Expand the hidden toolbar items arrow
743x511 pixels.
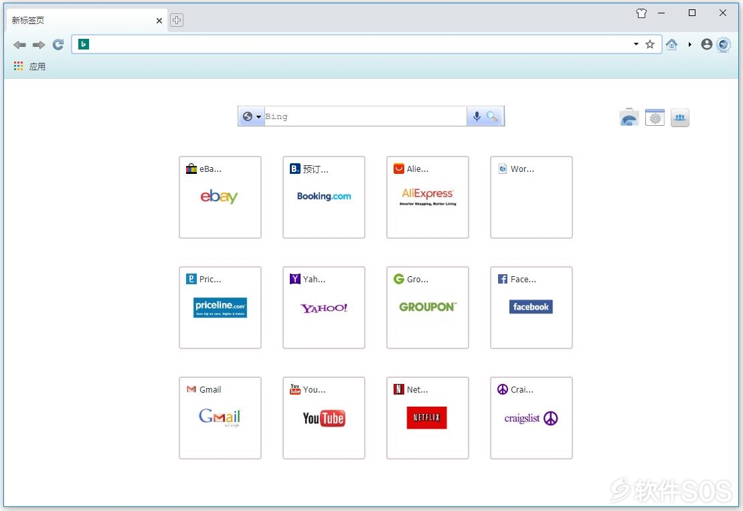pos(690,45)
